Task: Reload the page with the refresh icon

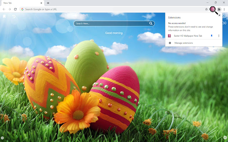Action: 15,9
